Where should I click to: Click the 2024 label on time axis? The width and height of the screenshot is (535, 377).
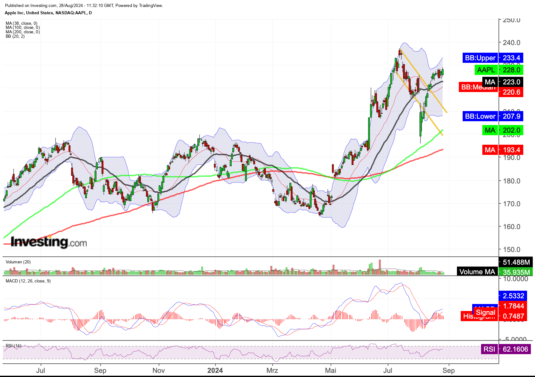click(x=215, y=370)
